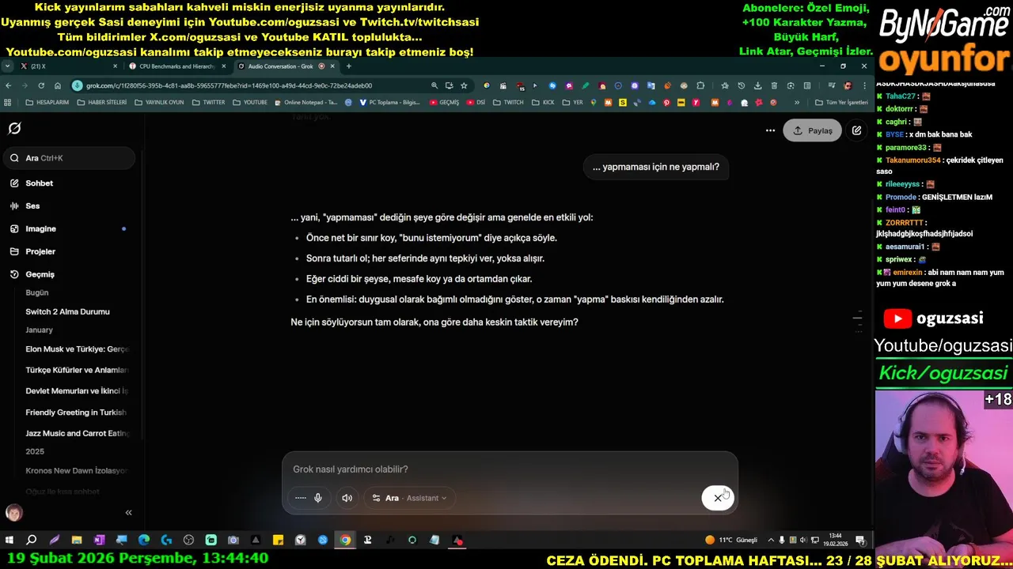1013x569 pixels.
Task: Click the browser back arrow
Action: 8,85
